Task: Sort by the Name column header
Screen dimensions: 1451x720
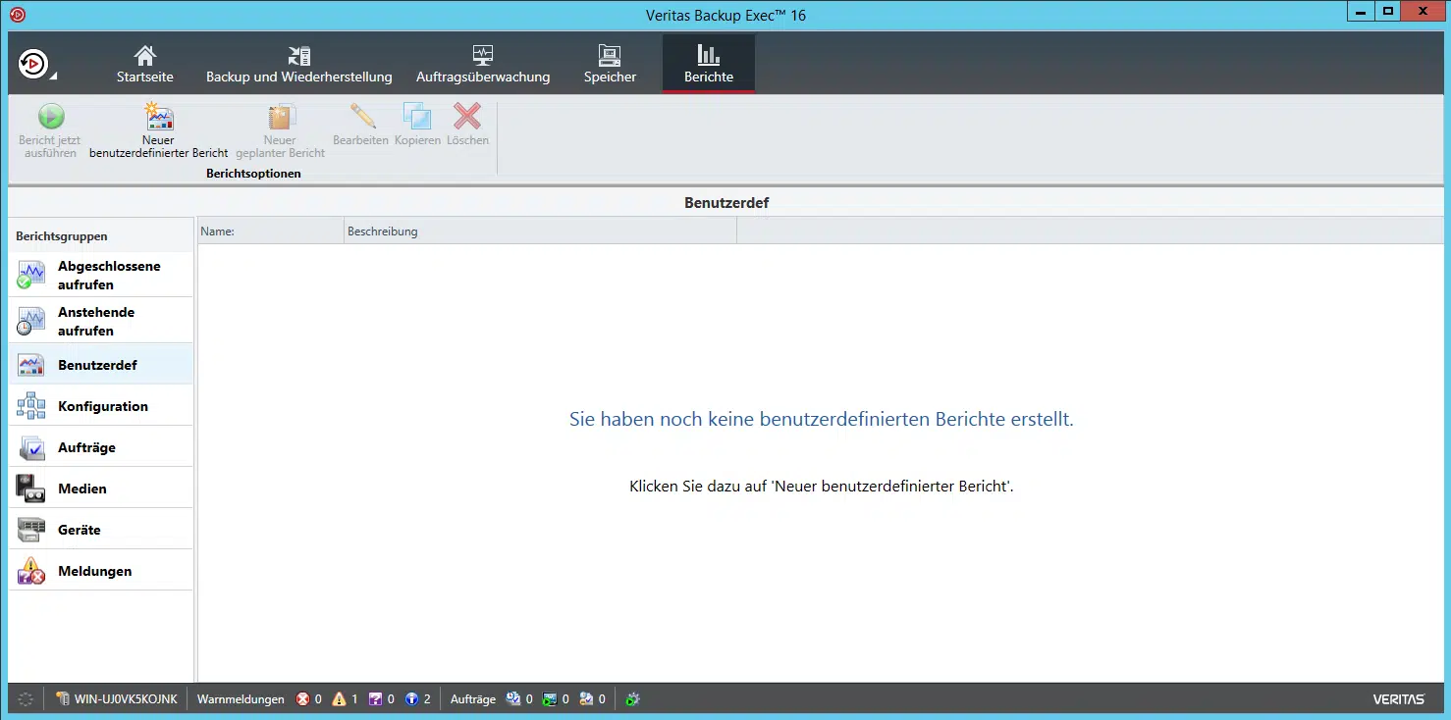Action: (270, 231)
